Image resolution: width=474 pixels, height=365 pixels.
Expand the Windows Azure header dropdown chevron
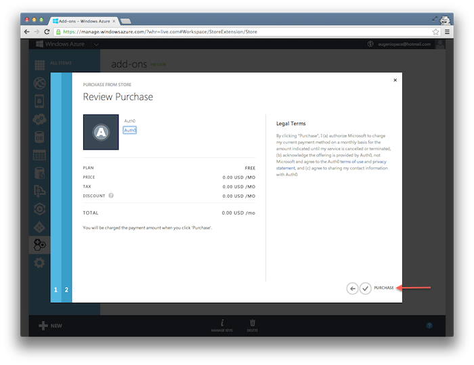tap(96, 45)
